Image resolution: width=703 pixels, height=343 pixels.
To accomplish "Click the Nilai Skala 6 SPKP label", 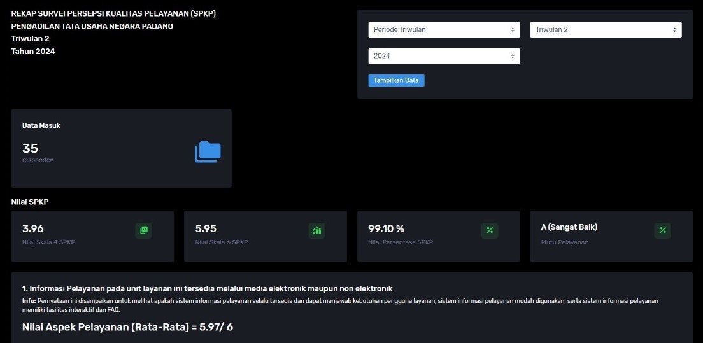I will (222, 242).
